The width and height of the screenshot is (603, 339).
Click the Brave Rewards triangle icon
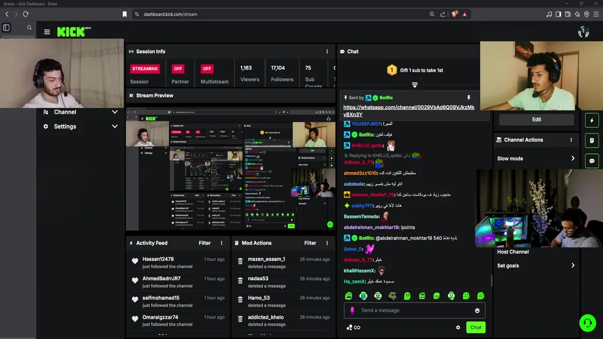pos(464,14)
